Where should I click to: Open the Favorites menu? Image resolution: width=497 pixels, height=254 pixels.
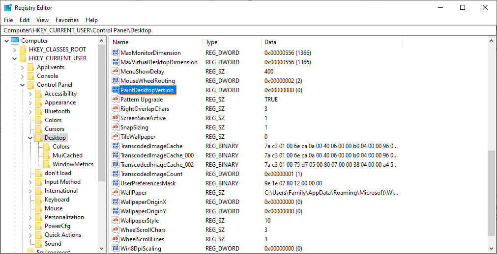click(67, 20)
